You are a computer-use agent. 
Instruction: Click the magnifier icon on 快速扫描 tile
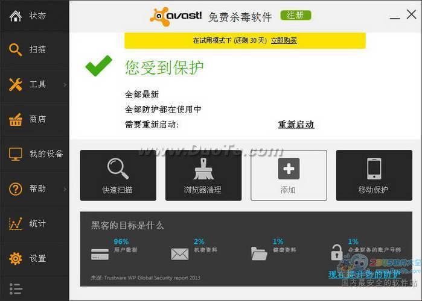coord(118,169)
